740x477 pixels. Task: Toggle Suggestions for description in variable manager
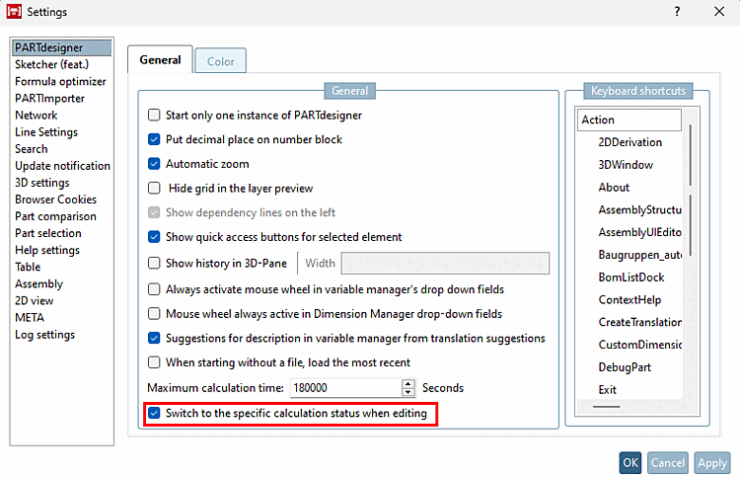coord(154,338)
